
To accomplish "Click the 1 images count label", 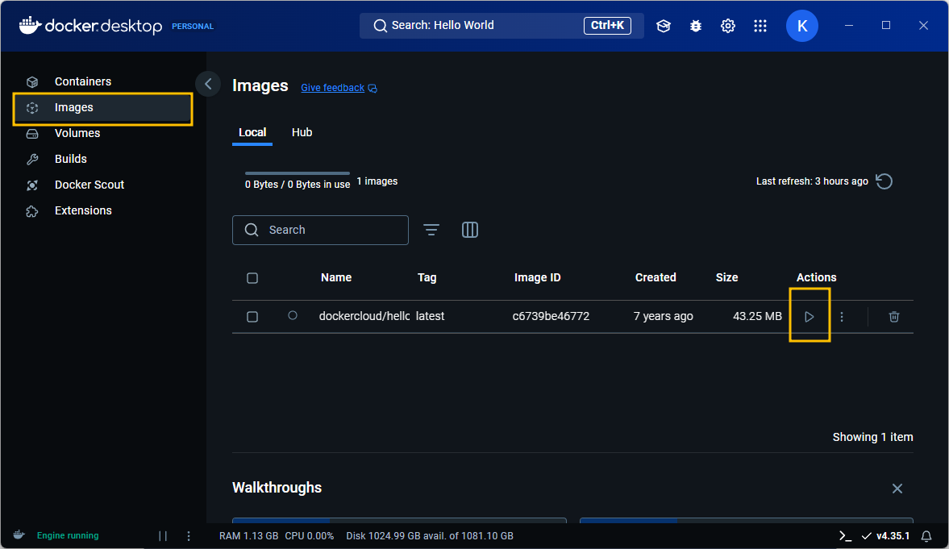I will [x=377, y=181].
